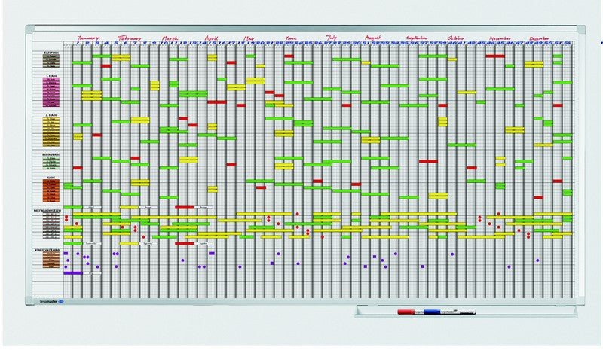Jump to the August month heading
The width and height of the screenshot is (603, 350).
372,37
